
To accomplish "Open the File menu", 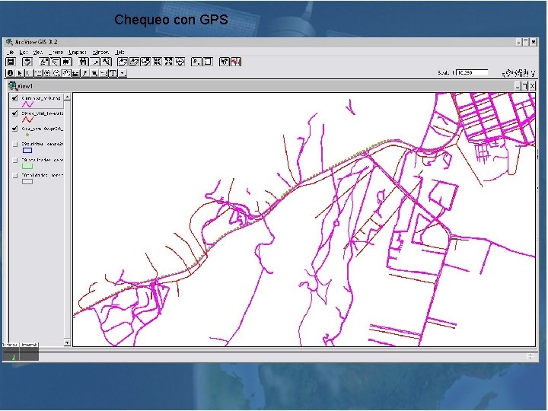I will click(x=11, y=52).
